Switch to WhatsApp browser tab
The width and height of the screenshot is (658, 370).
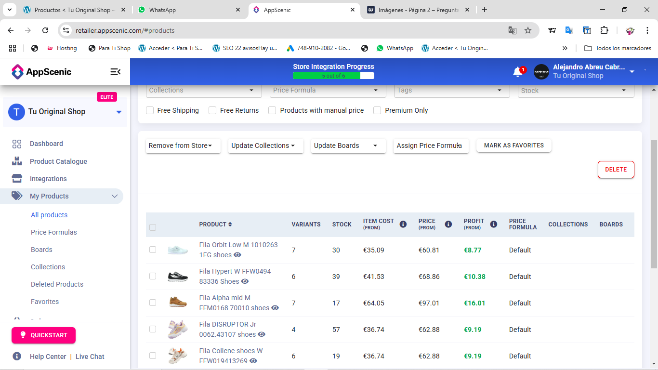pos(189,10)
